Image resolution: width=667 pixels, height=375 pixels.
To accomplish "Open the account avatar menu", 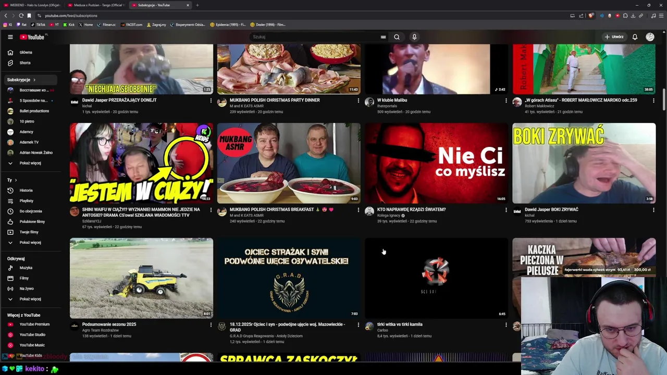I will tap(650, 37).
